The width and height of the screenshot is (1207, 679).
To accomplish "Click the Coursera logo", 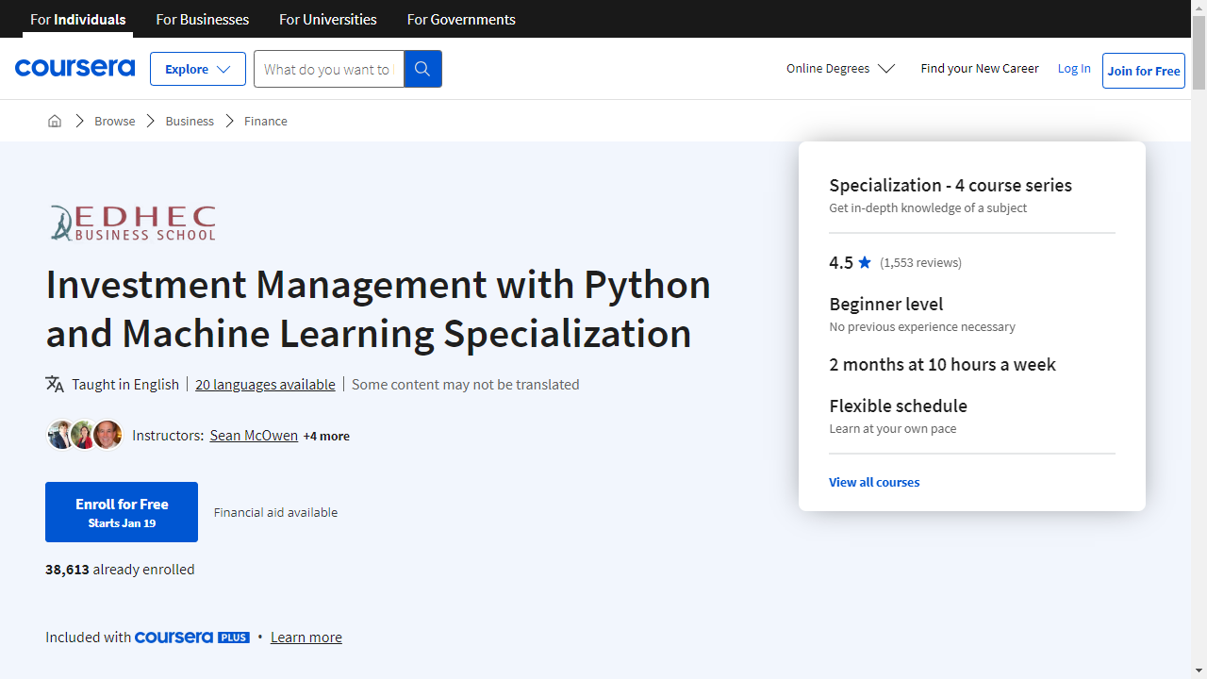I will 74,68.
